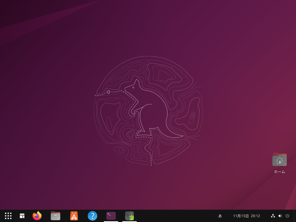Click the network connection status icon
Viewport: 296px width, 222px height.
(273, 216)
